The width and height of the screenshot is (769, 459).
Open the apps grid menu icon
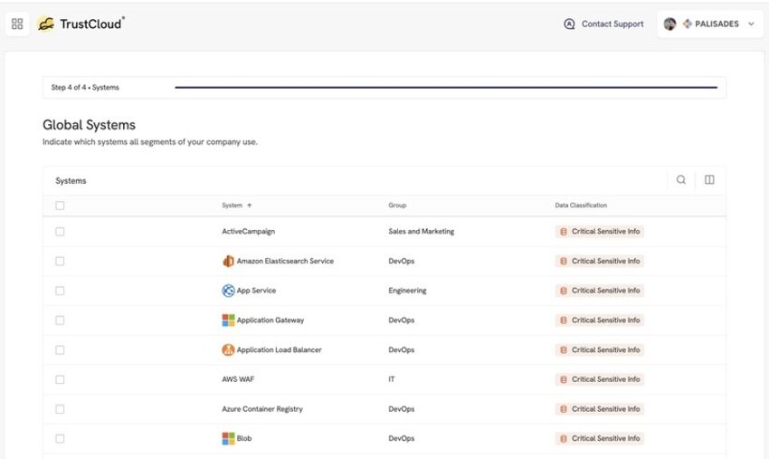click(x=17, y=24)
